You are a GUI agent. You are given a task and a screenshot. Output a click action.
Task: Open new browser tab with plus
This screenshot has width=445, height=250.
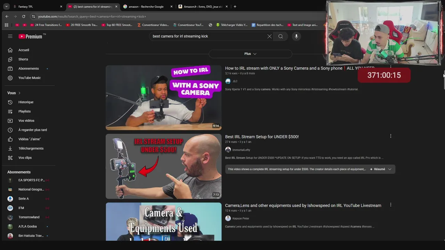235,7
